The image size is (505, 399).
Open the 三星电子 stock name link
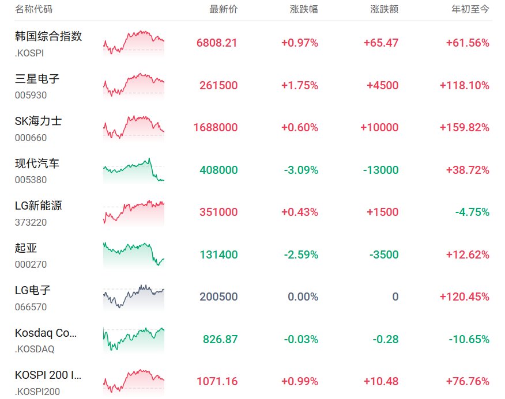(x=37, y=79)
